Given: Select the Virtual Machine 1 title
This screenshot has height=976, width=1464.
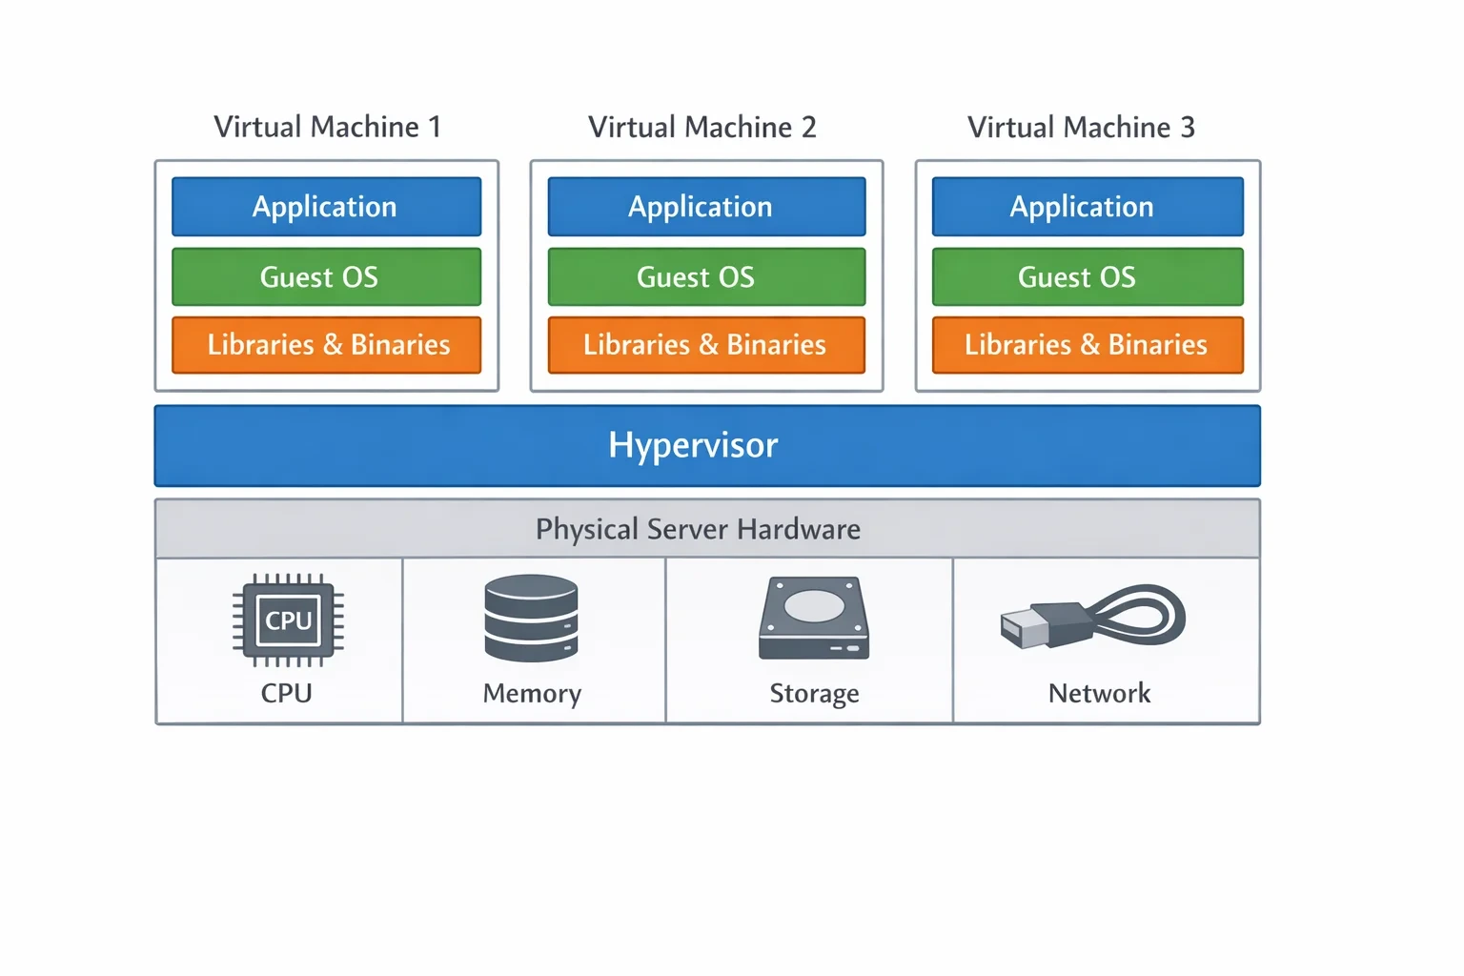Looking at the screenshot, I should point(327,127).
